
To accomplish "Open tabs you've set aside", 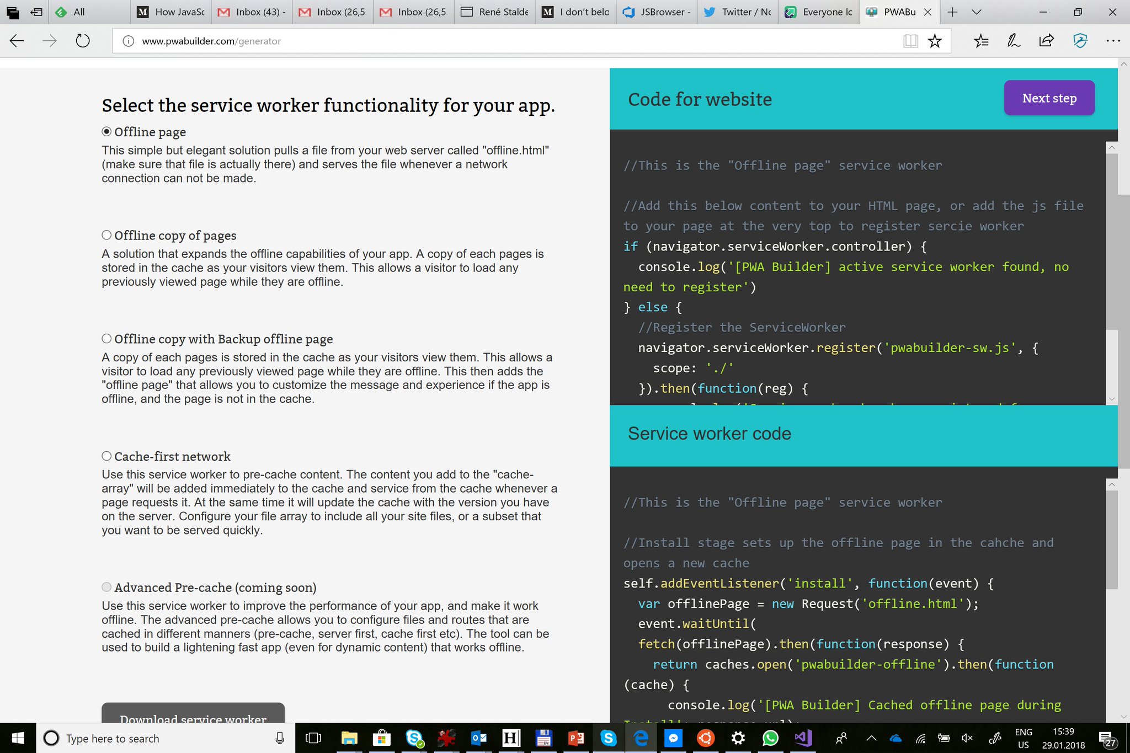I will coord(12,12).
